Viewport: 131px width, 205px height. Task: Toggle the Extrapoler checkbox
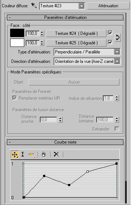[x=117, y=129]
